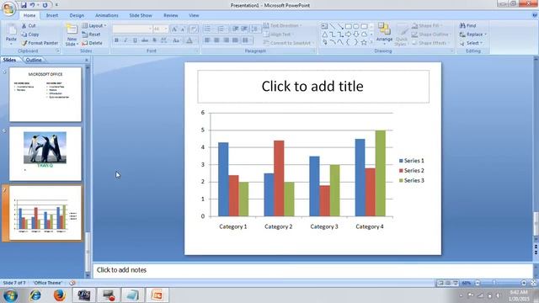Open Firefox from the taskbar
Screen dimensions: 539x303
click(x=59, y=295)
